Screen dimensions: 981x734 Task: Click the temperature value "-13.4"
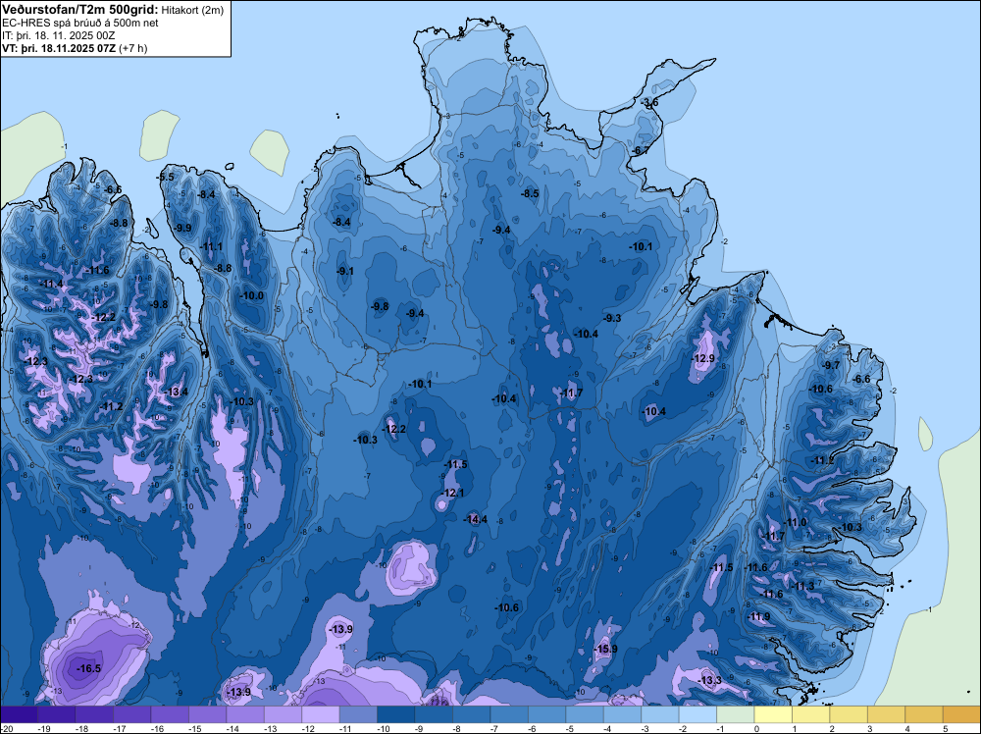[x=176, y=392]
